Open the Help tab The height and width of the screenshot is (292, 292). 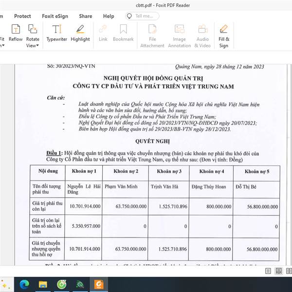pos(109,16)
